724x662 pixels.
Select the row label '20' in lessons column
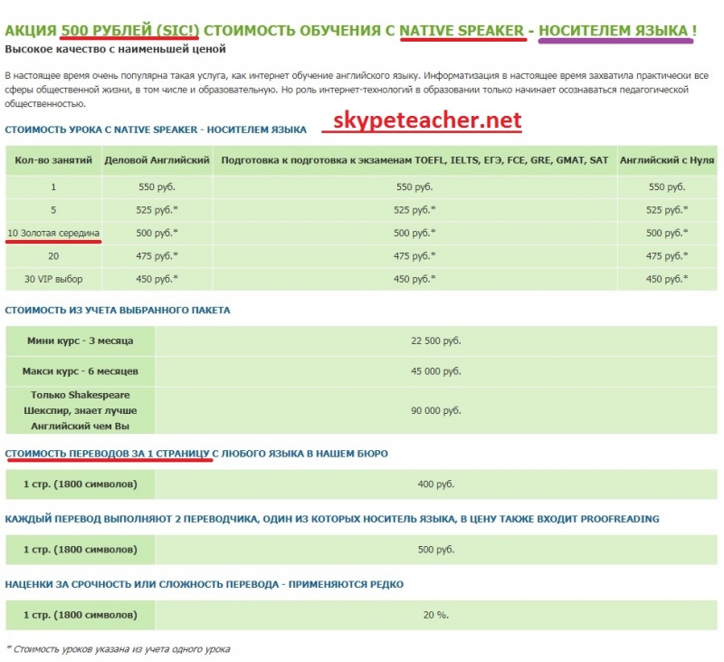tap(53, 256)
